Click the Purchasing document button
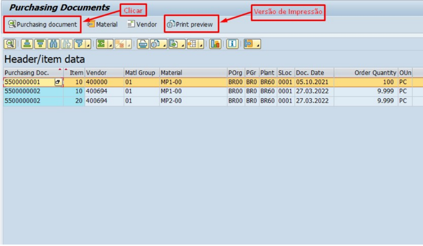Image resolution: width=423 pixels, height=246 pixels. (x=42, y=25)
